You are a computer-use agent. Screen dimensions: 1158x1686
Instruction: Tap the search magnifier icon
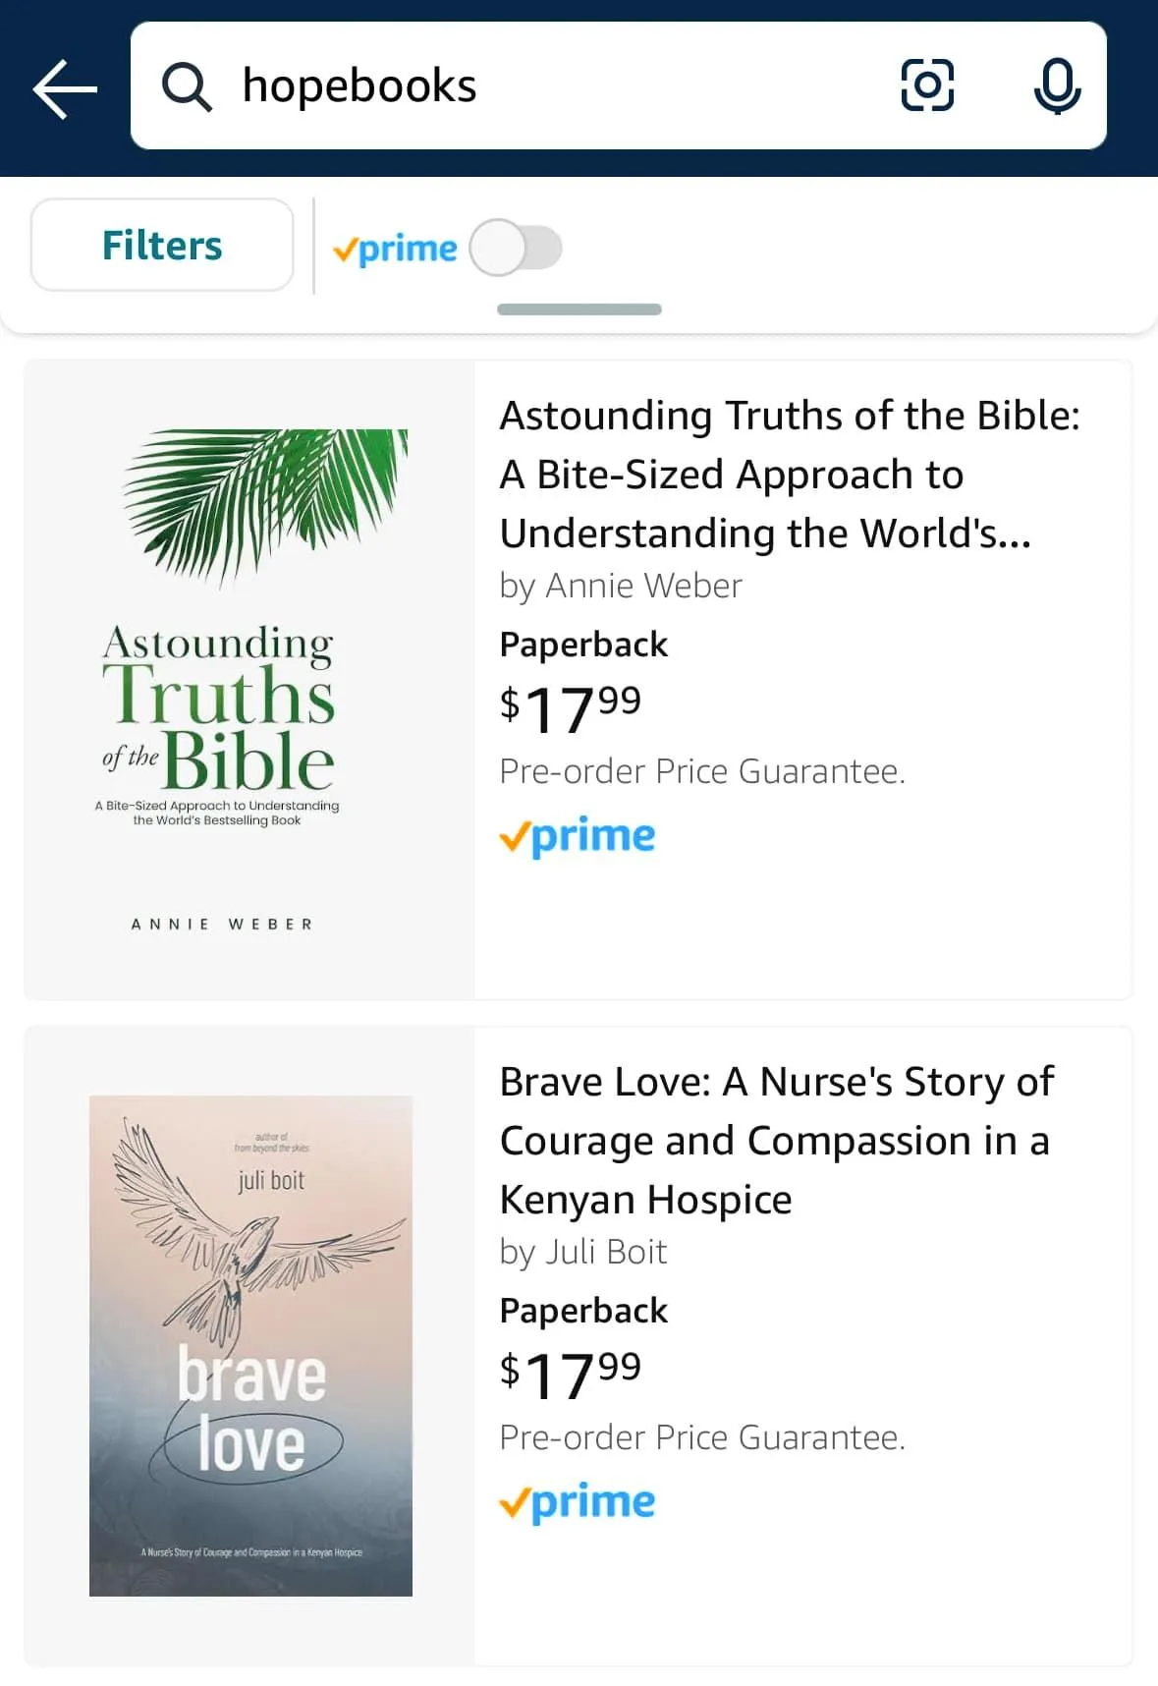point(186,87)
